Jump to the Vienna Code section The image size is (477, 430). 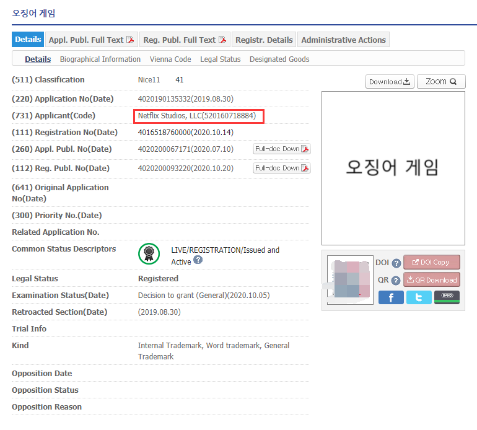coord(170,59)
